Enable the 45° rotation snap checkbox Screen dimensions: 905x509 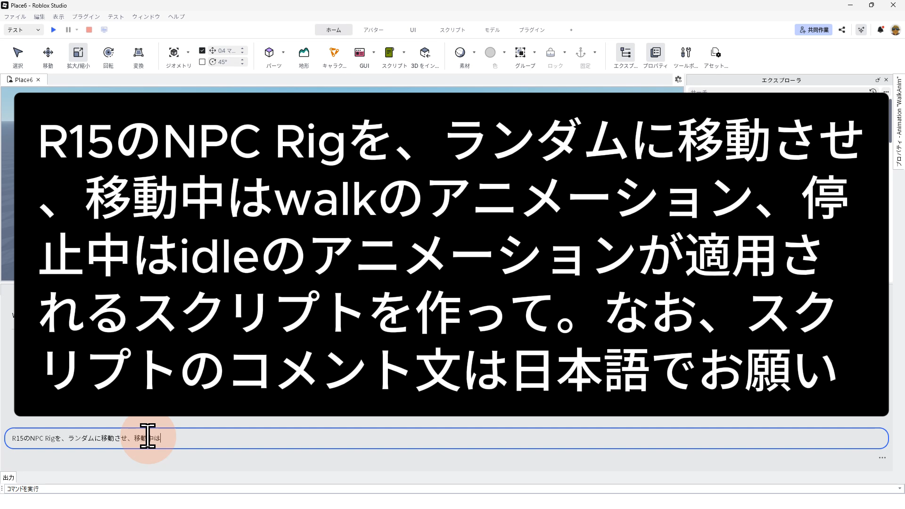tap(202, 62)
